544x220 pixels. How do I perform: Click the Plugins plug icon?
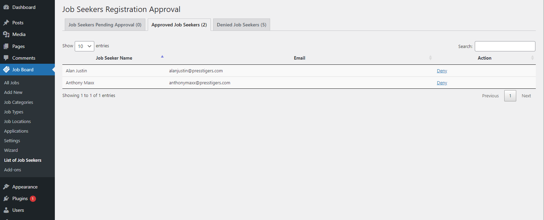[6, 198]
